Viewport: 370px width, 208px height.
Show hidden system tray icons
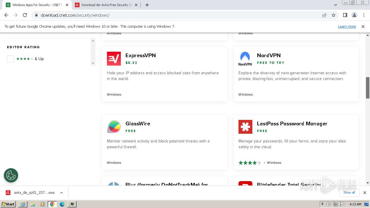[x=322, y=204]
